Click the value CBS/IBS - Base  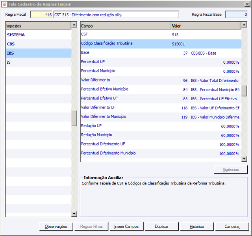pos(204,53)
